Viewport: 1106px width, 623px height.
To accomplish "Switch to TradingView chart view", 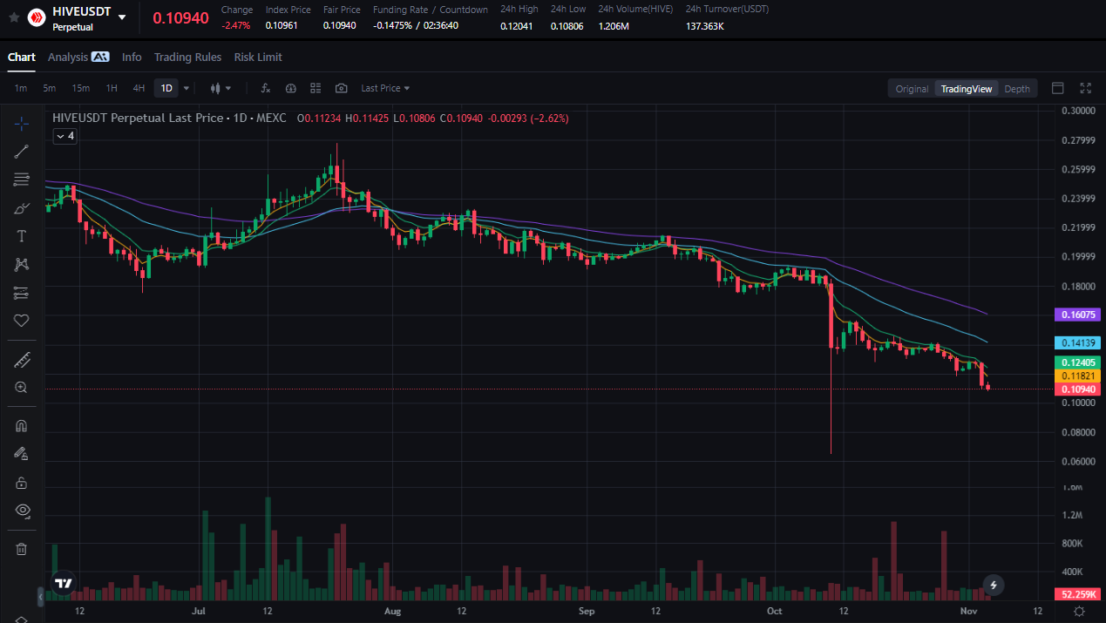I will (967, 88).
